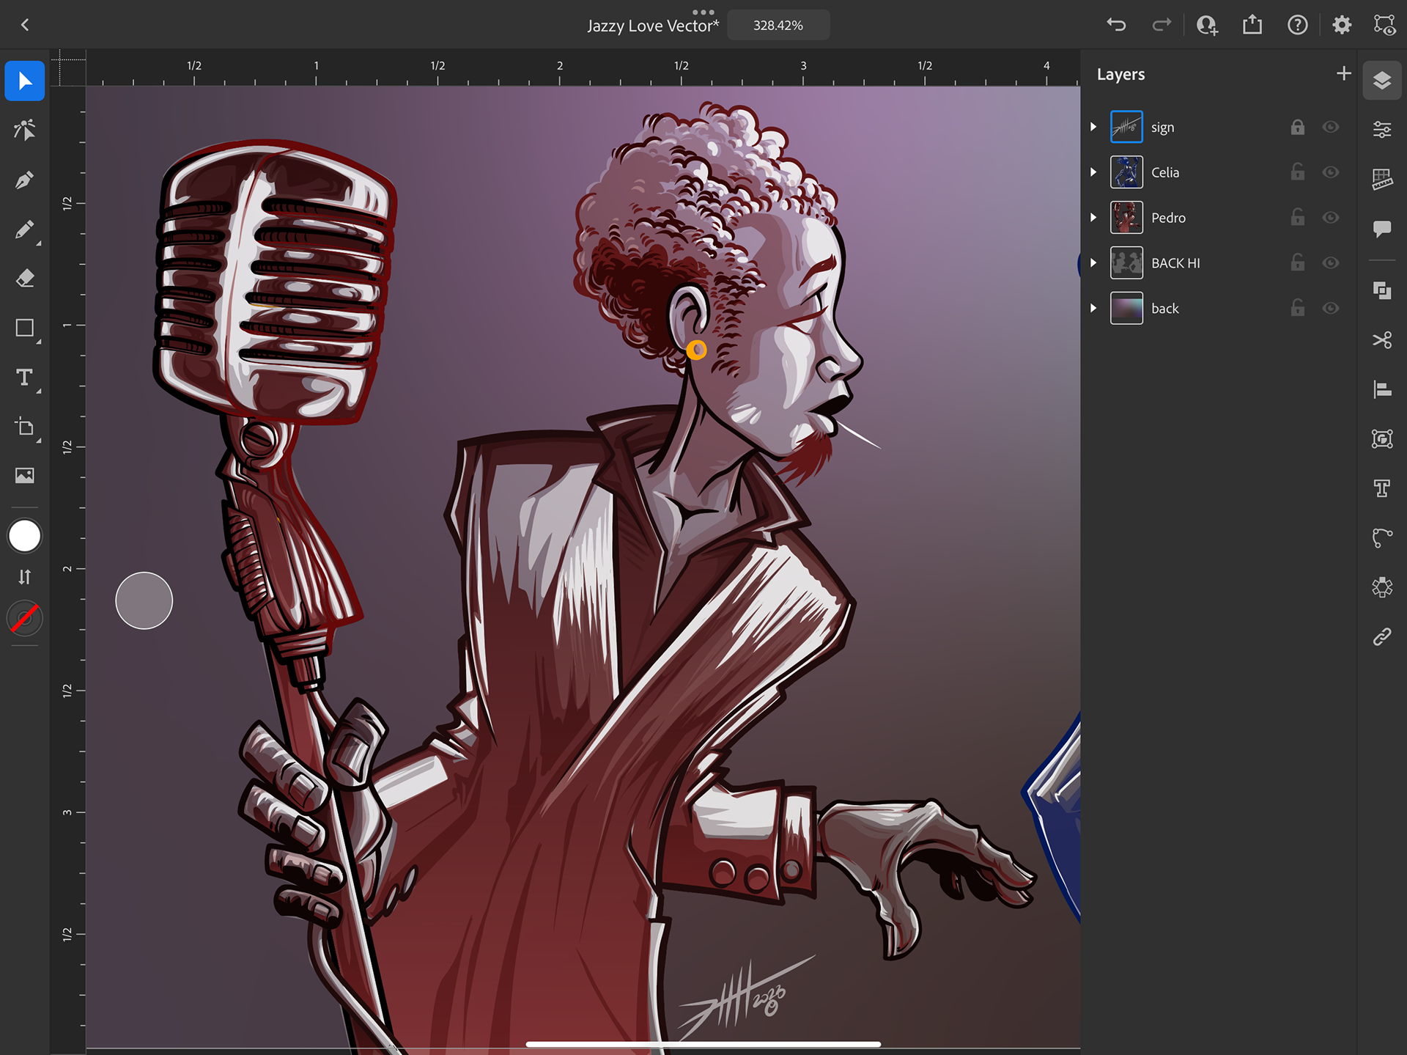Open the Comments panel
This screenshot has height=1055, width=1407.
1382,229
